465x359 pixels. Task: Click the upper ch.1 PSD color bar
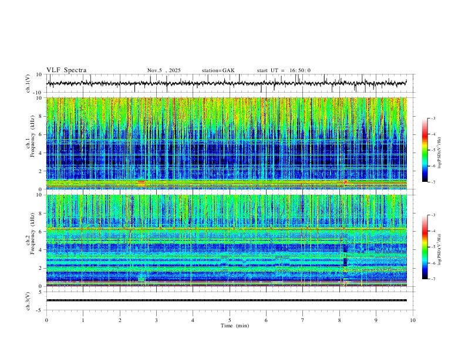click(424, 150)
